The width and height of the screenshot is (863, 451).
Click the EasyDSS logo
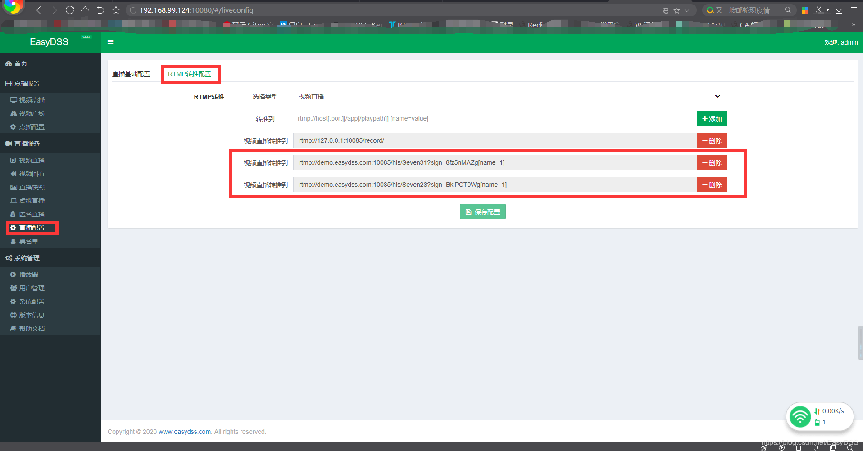click(x=49, y=42)
